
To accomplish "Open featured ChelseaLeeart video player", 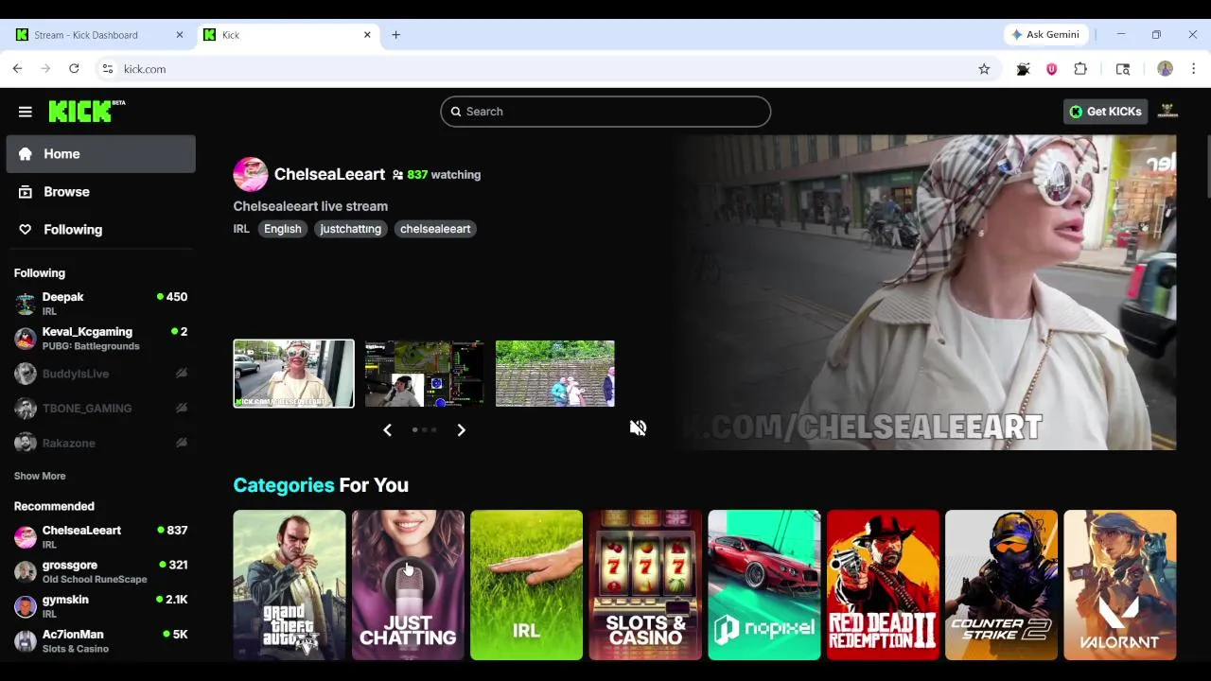I will [x=925, y=292].
